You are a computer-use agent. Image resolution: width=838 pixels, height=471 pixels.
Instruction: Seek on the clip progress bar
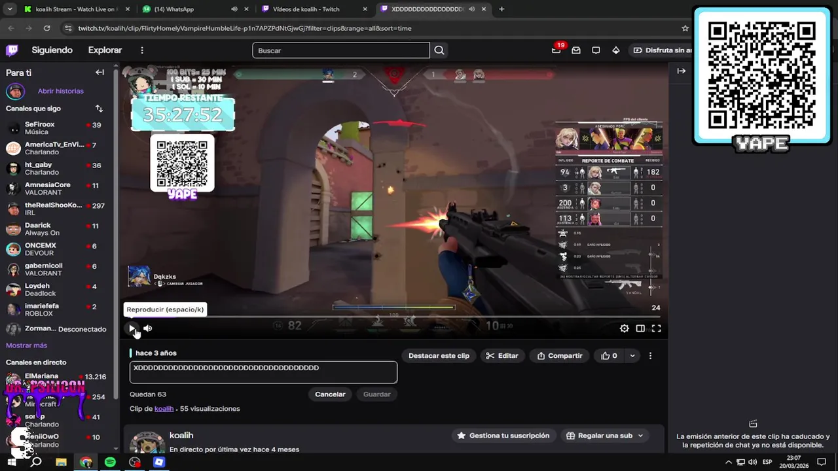393,317
